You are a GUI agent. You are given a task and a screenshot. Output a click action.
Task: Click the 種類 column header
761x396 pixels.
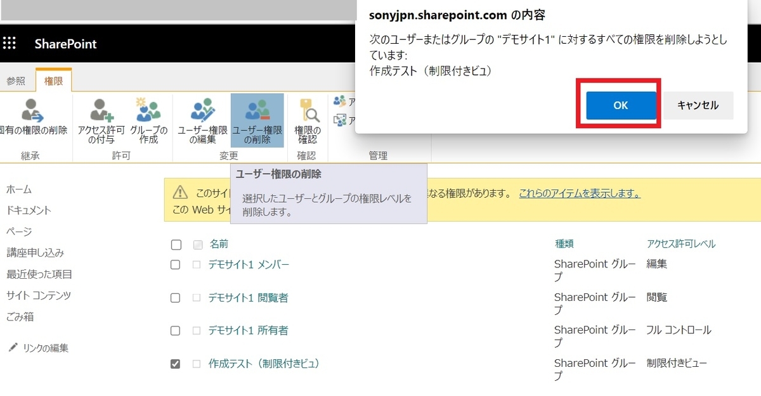(x=564, y=244)
